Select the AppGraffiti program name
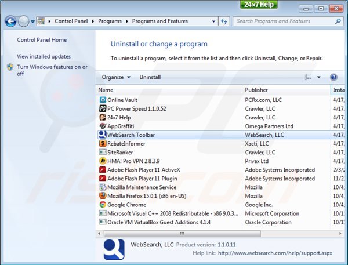 pyautogui.click(x=121, y=126)
